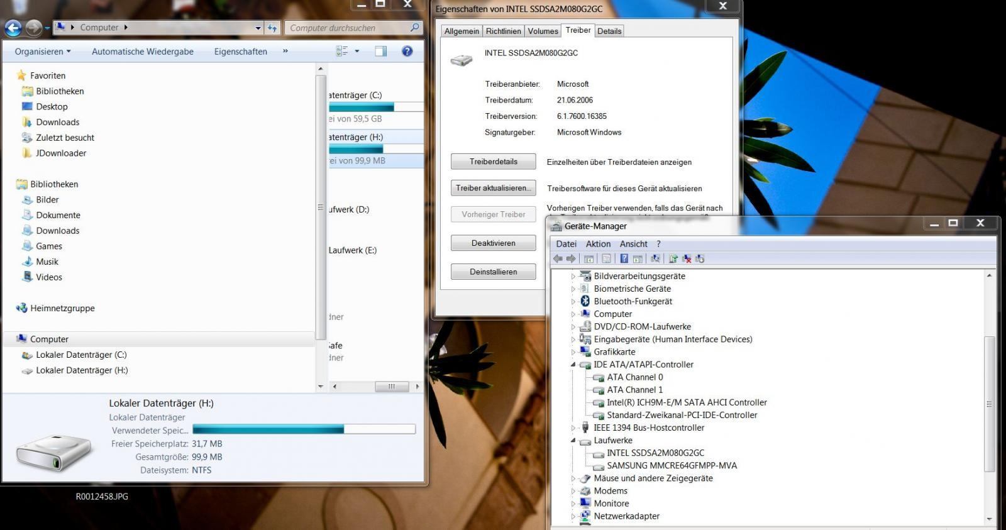This screenshot has width=1006, height=530.
Task: Open Aktion menu in Geräte-Manager
Action: pyautogui.click(x=598, y=244)
